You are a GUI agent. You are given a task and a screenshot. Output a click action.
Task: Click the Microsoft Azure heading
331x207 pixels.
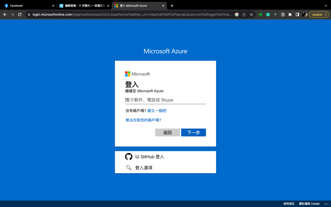point(165,51)
